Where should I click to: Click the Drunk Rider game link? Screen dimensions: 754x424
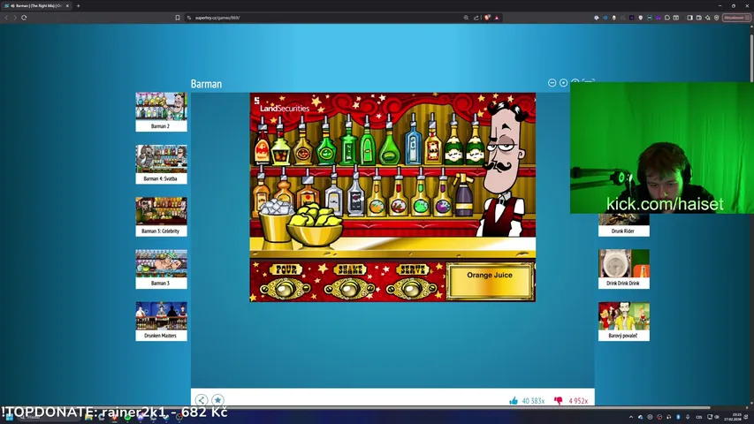624,225
